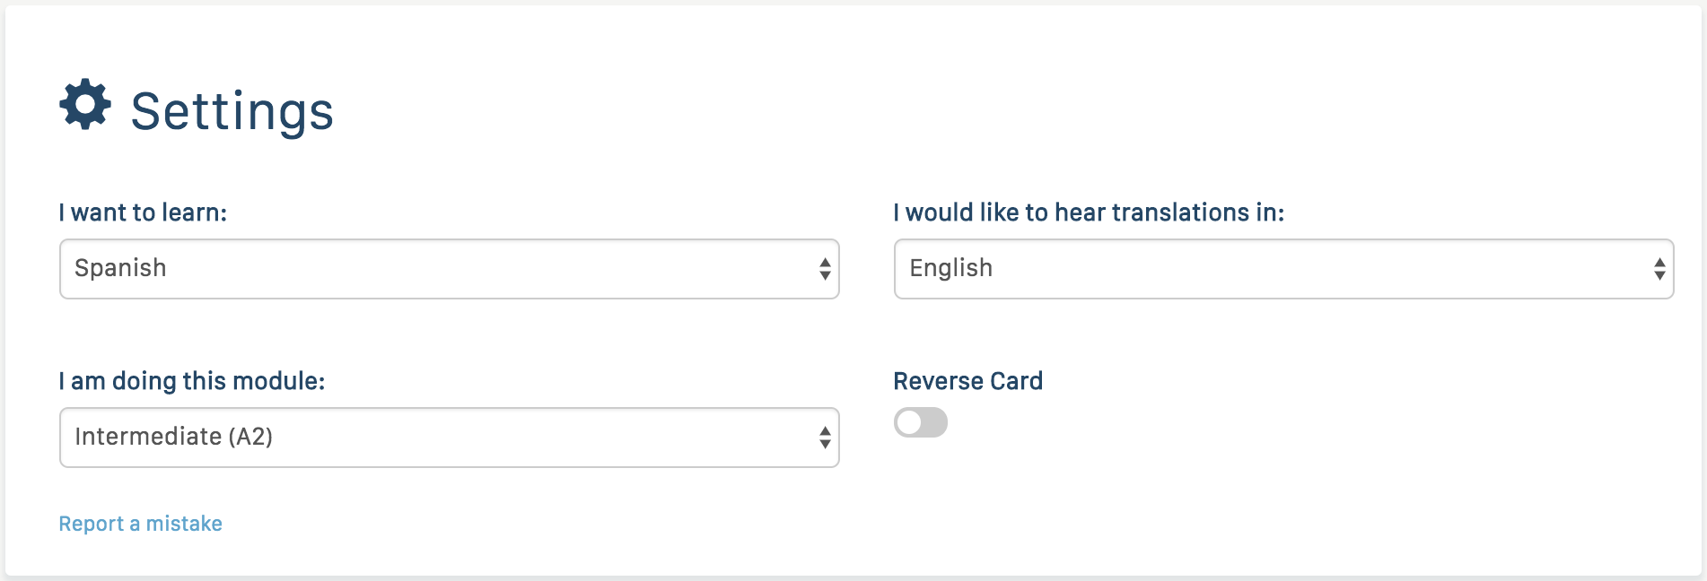Click the "I would like to hear translations in:" label
Viewport: 1707px width, 581px height.
point(1089,212)
